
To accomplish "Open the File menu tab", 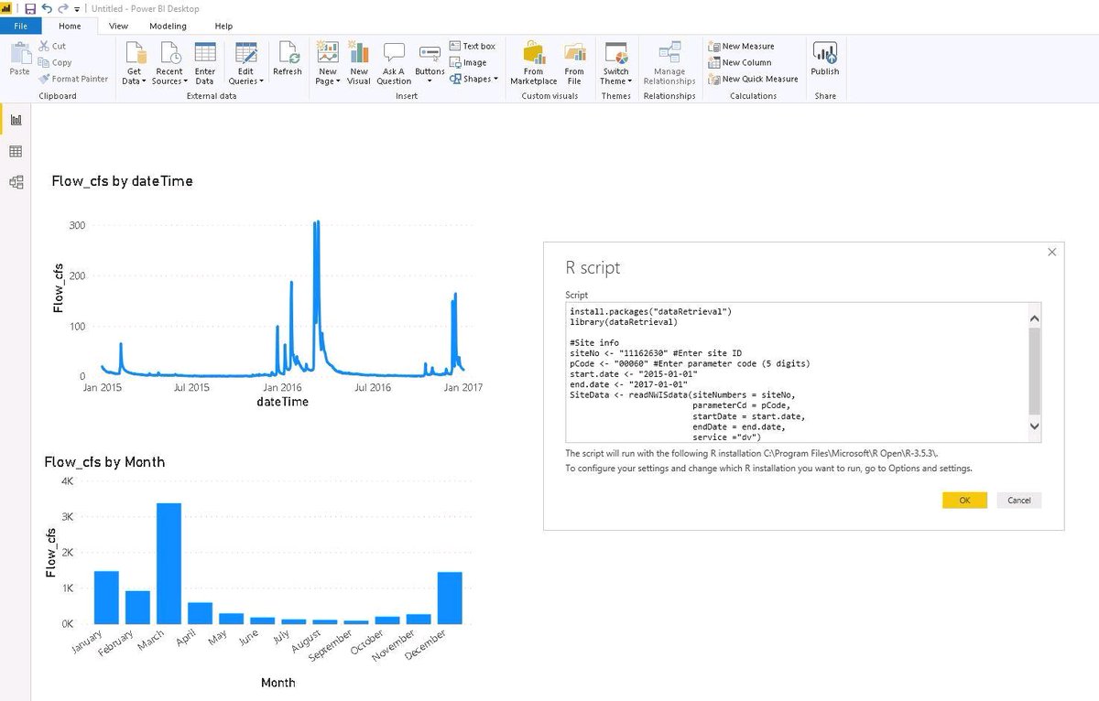I will click(20, 26).
